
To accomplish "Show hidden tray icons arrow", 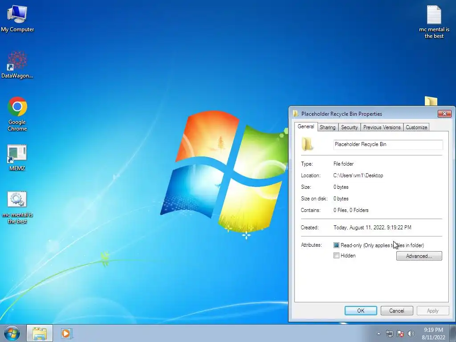I will 379,334.
